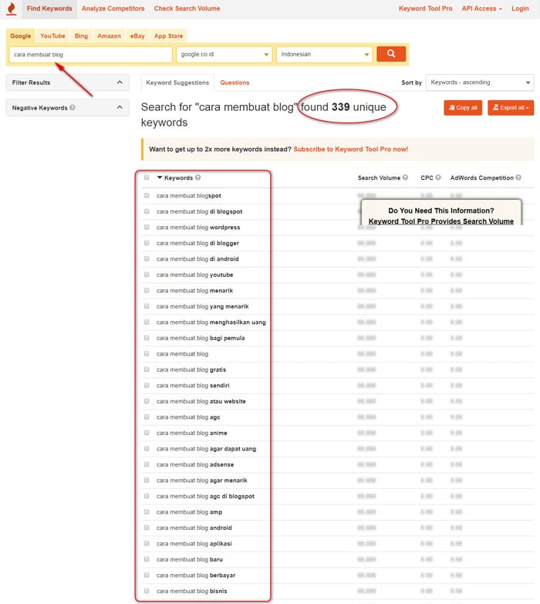Open the Sort by dropdown
The width and height of the screenshot is (540, 604).
[479, 83]
